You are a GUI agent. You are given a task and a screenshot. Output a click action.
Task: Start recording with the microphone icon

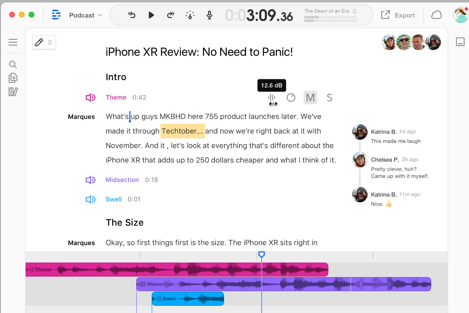click(209, 15)
